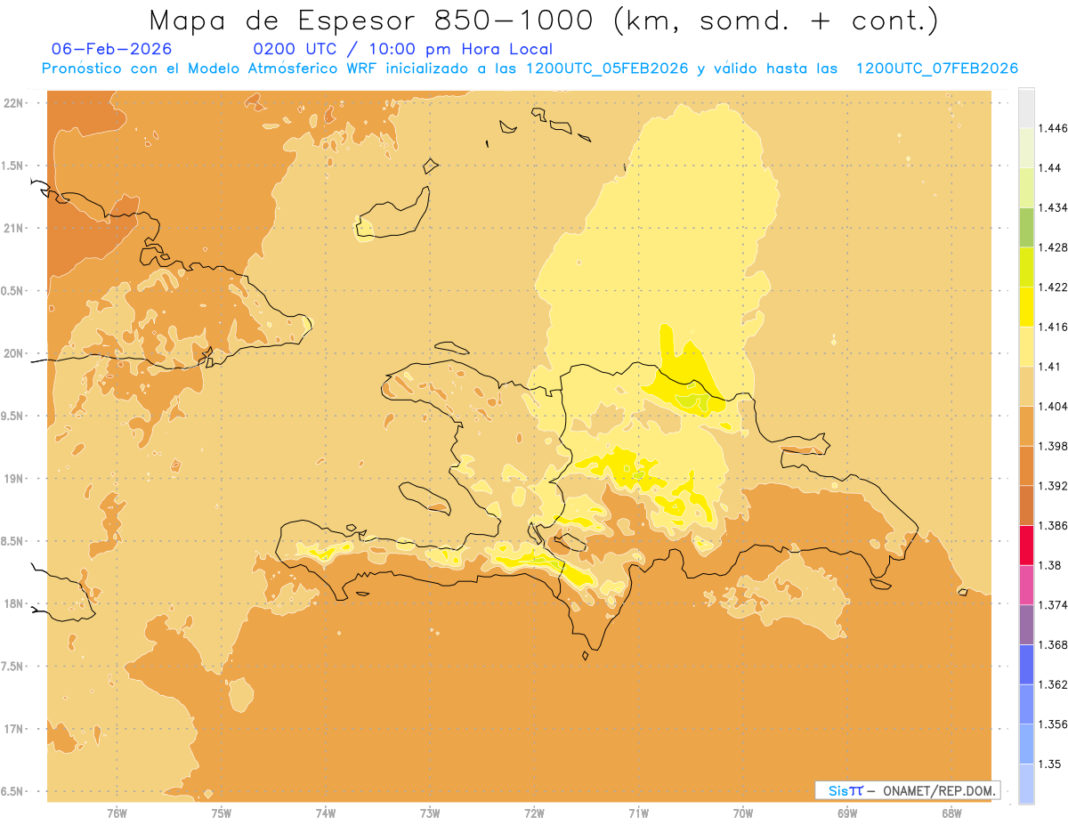This screenshot has width=1068, height=825.
Task: Click the time label '0200 UTC / 10:00 pm Hora Local'
Action: [403, 49]
